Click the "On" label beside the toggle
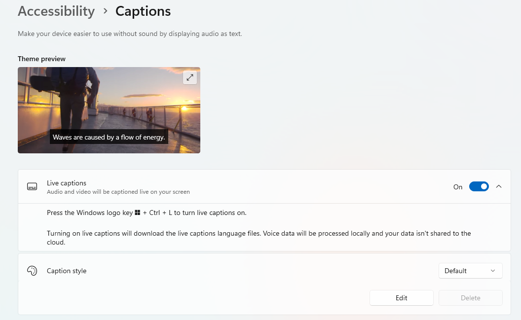Image resolution: width=521 pixels, height=320 pixels. click(458, 187)
